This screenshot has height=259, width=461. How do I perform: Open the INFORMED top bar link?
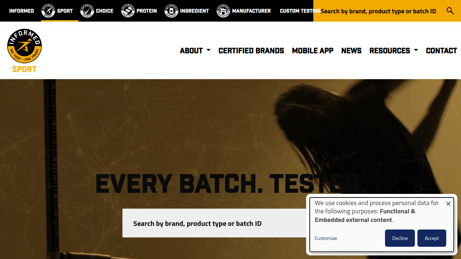[22, 11]
